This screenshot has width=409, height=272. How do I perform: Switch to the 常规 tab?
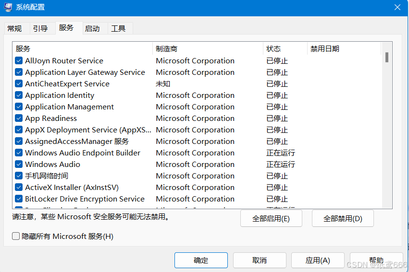[14, 29]
